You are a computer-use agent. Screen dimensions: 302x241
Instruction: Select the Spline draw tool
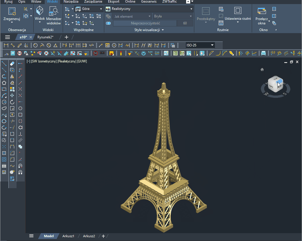(x=4, y=115)
